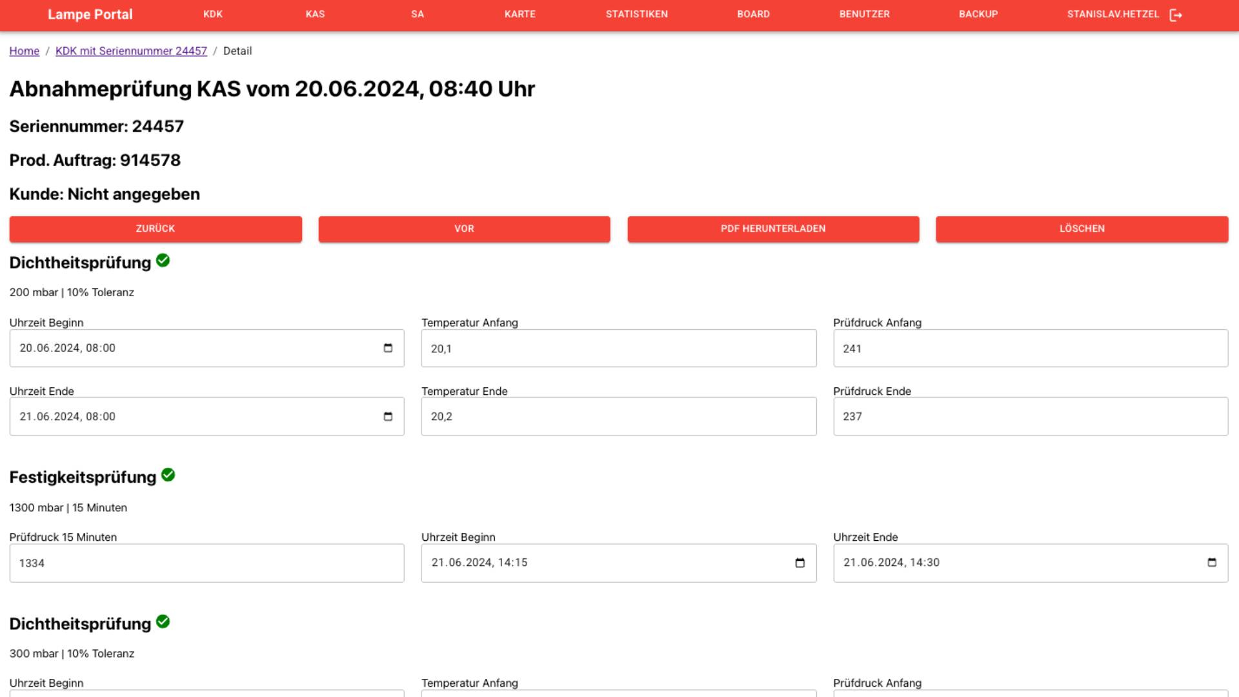The image size is (1239, 697).
Task: Open the date picker for Uhrzeit Beginn 20.06.2024
Action: (387, 348)
